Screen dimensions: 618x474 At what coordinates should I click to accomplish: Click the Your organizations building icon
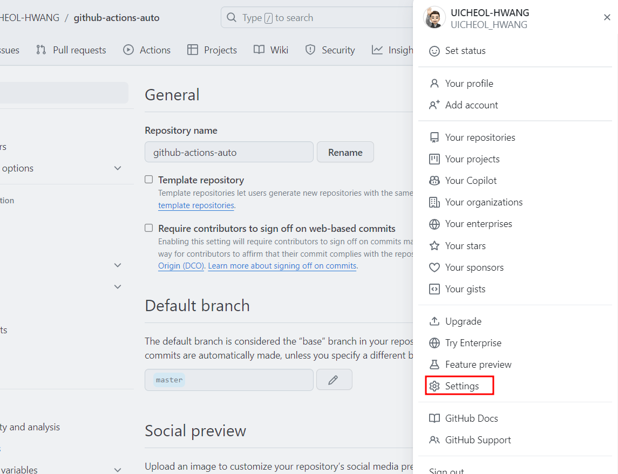(434, 202)
